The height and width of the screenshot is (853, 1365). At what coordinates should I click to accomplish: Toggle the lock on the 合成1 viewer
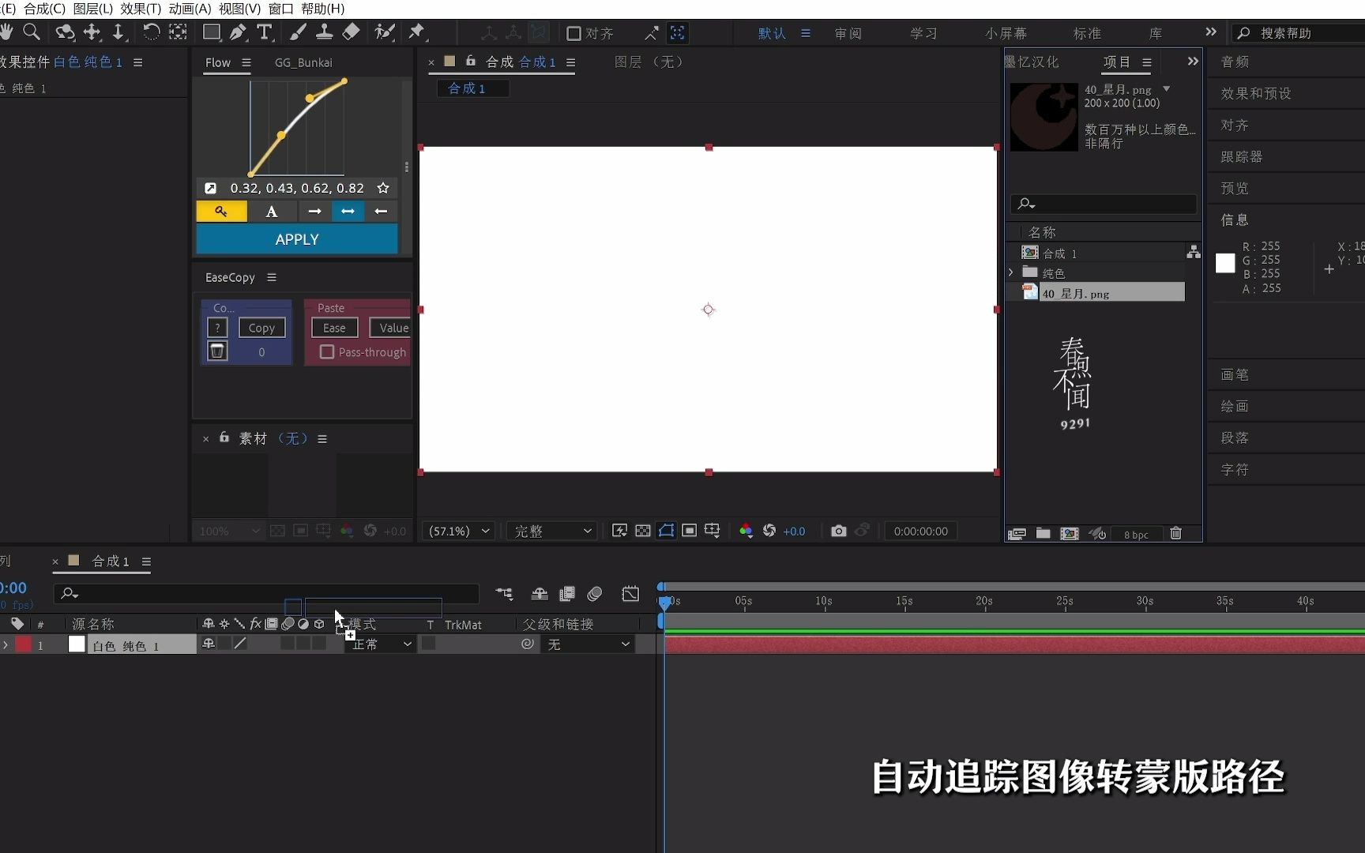pos(471,62)
